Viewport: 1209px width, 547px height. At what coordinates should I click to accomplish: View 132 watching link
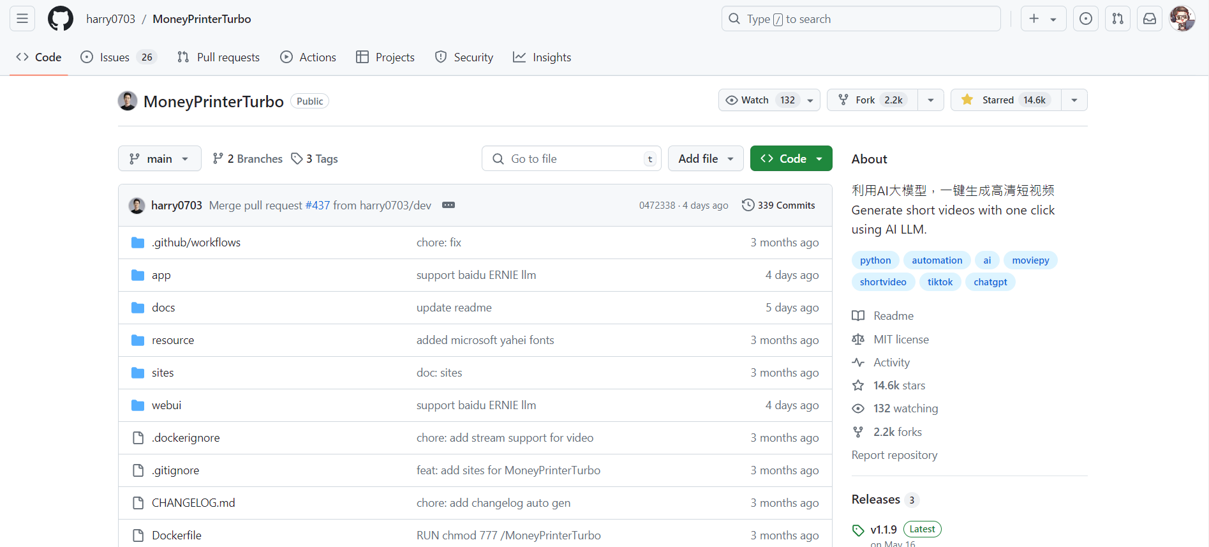click(x=905, y=408)
